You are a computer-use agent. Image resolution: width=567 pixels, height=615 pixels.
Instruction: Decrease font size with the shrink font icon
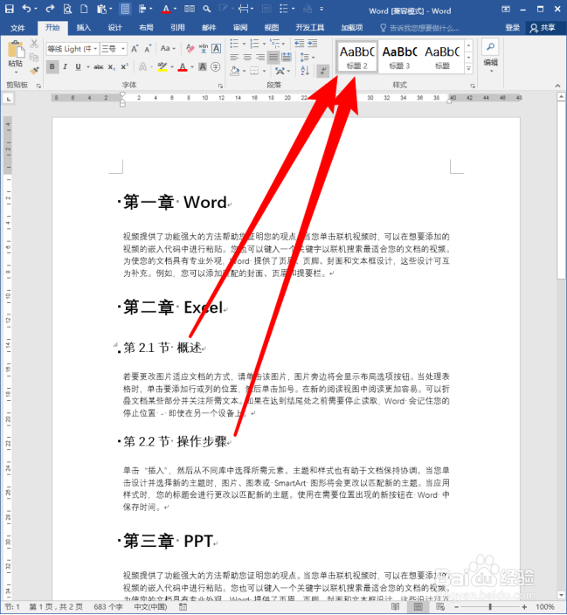pyautogui.click(x=148, y=49)
